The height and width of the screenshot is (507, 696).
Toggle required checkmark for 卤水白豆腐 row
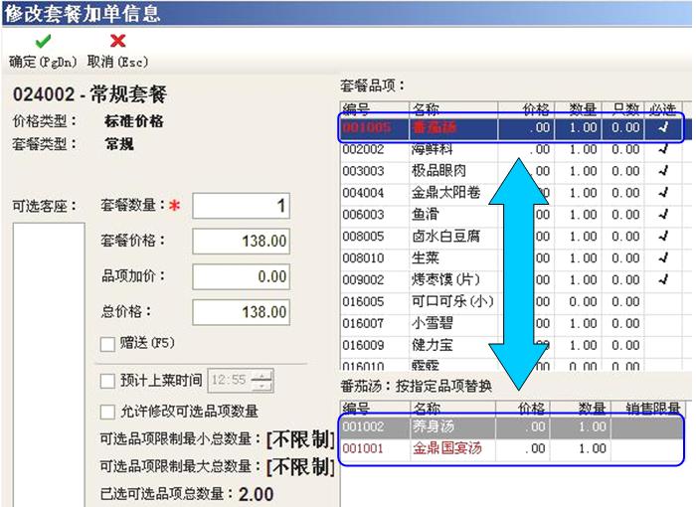point(663,236)
